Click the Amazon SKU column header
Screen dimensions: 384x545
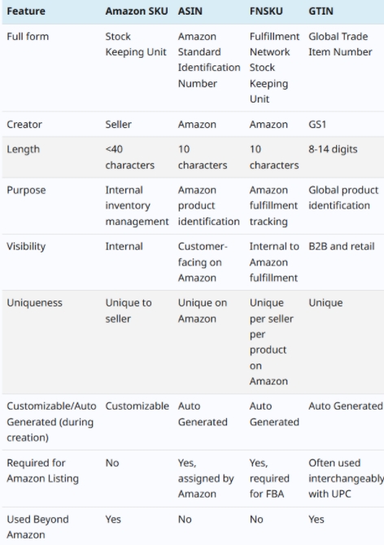(x=137, y=11)
